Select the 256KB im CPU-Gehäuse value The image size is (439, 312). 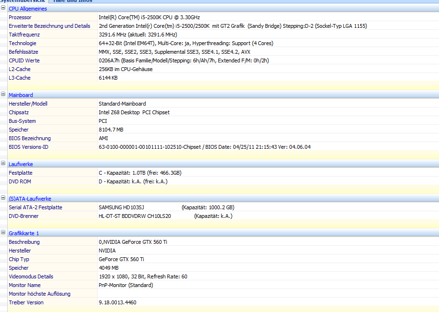click(125, 69)
